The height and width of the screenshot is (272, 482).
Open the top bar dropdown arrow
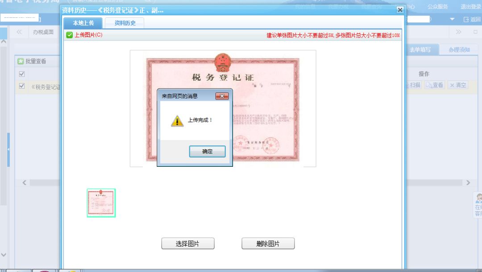452,19
